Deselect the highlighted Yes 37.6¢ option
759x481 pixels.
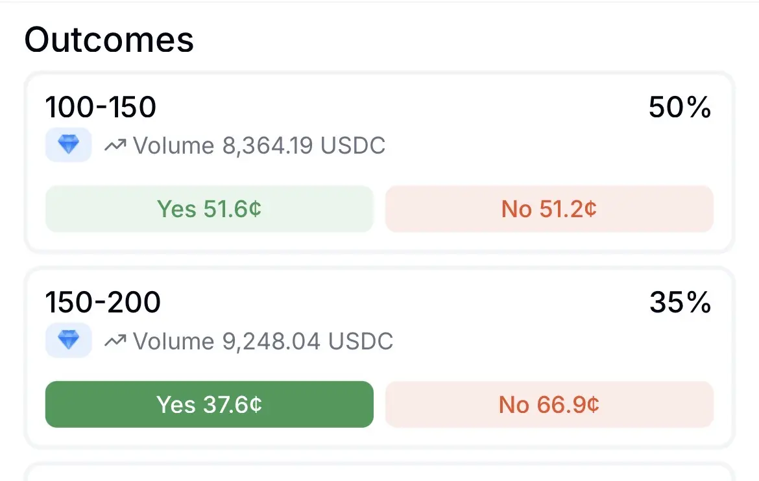click(x=209, y=405)
